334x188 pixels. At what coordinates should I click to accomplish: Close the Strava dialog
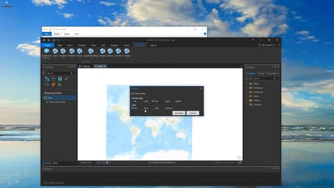(x=201, y=88)
